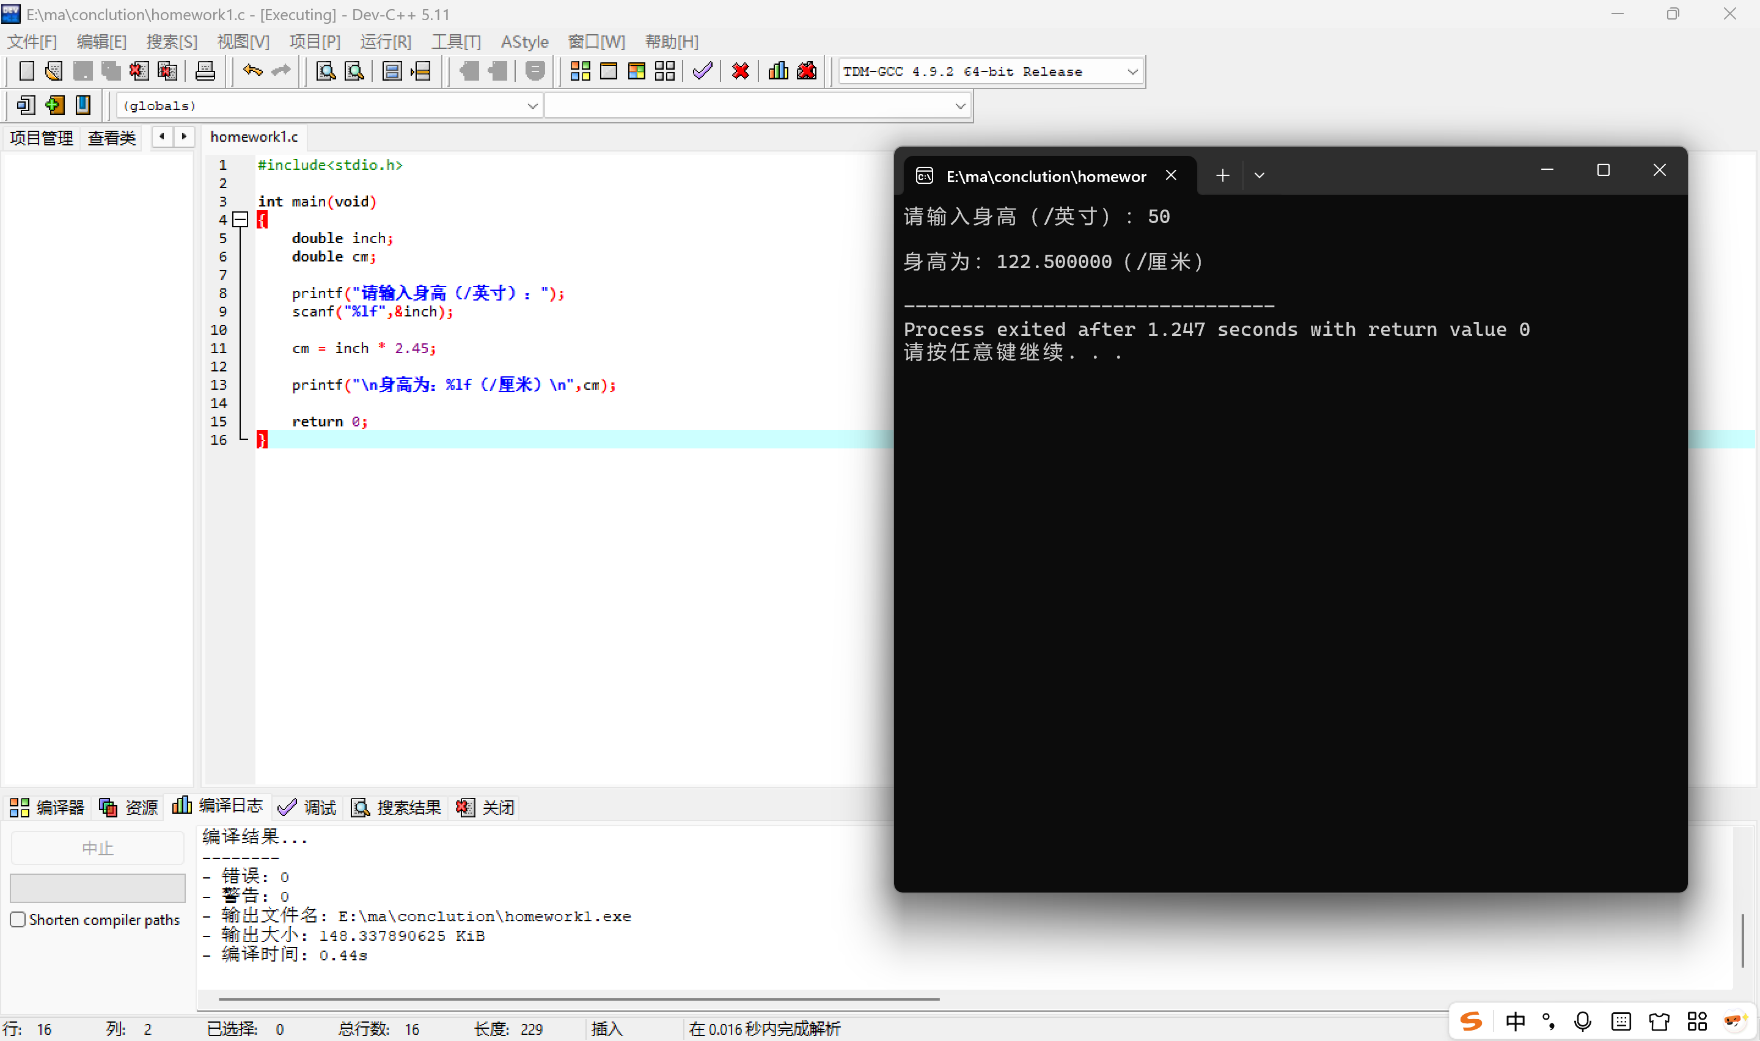Viewport: 1760px width, 1041px height.
Task: Click the Sogou input method S icon
Action: point(1471,1021)
